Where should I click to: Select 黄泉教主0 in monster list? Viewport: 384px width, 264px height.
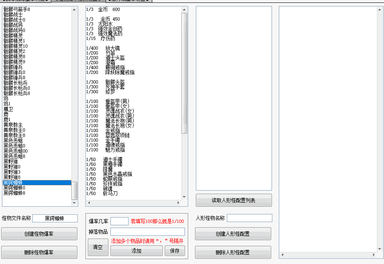14,130
